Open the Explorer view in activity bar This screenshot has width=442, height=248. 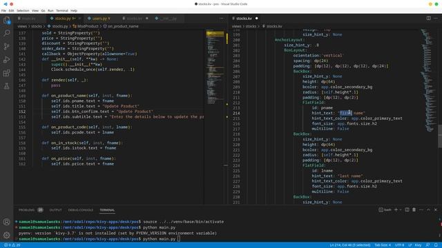click(6, 20)
